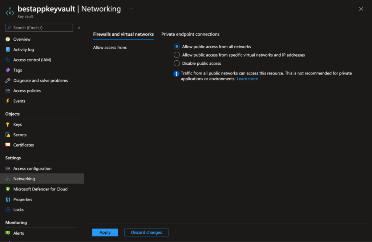Click the Properties bars icon
Screen dimensions: 372x242
(x=8, y=199)
